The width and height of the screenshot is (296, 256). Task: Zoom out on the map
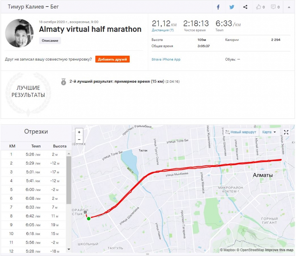point(79,140)
